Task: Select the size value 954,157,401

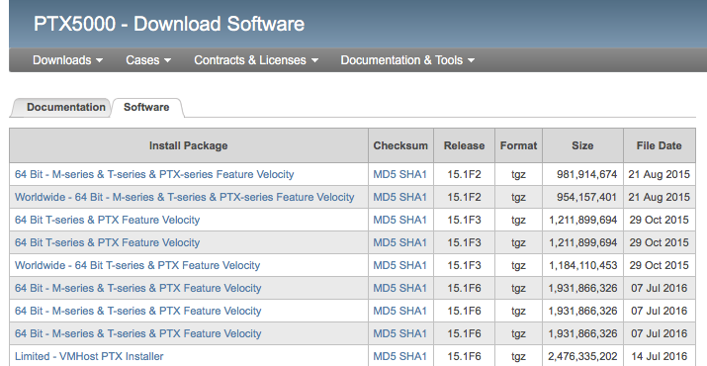Action: point(586,197)
